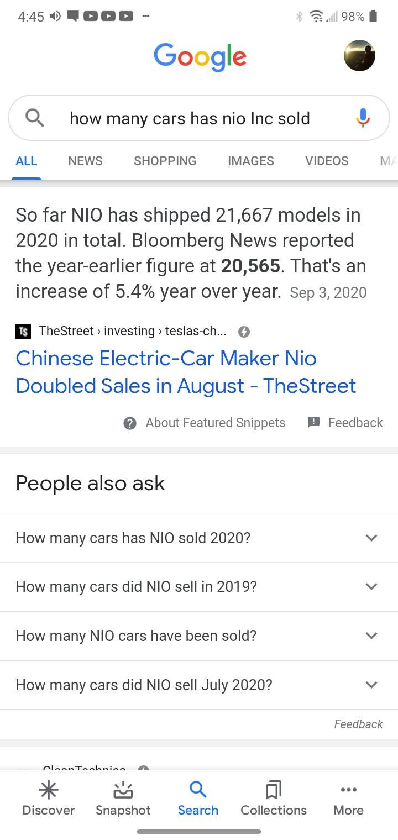This screenshot has width=398, height=840.
Task: Tap the microphone voice search icon
Action: coord(363,118)
